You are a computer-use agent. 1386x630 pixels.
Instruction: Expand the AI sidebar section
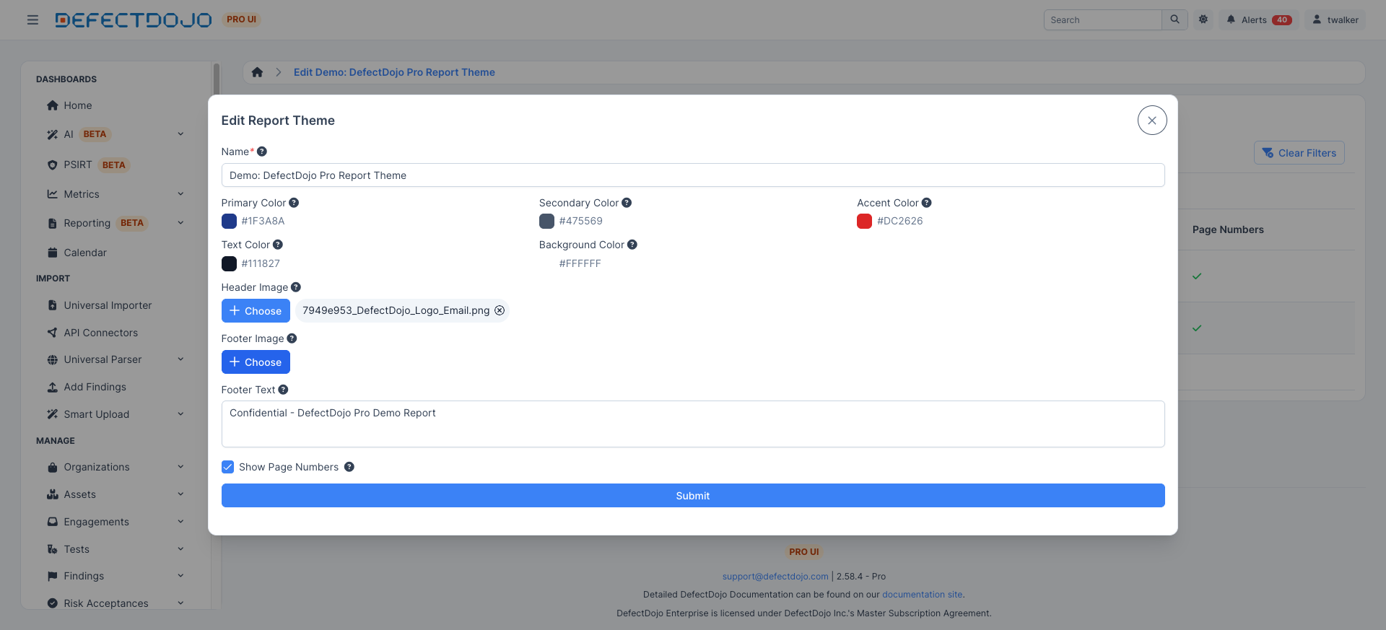[180, 134]
